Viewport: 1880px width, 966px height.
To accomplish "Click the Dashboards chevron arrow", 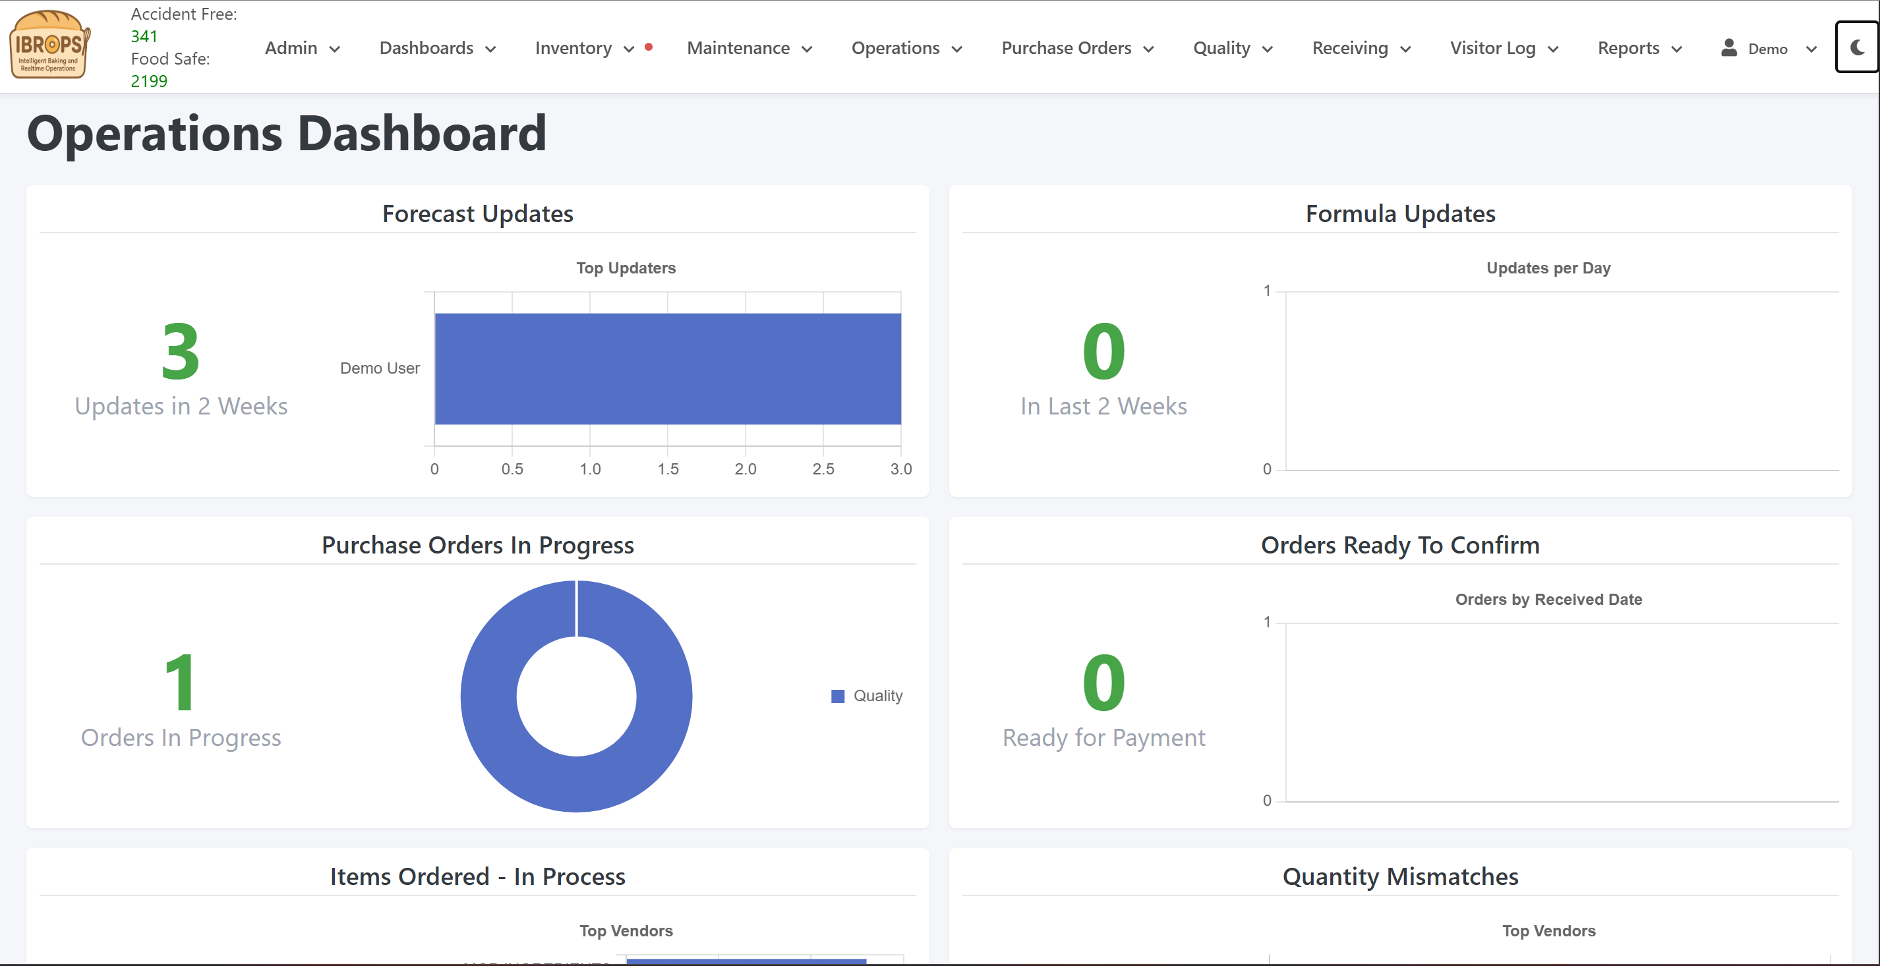I will pos(490,49).
